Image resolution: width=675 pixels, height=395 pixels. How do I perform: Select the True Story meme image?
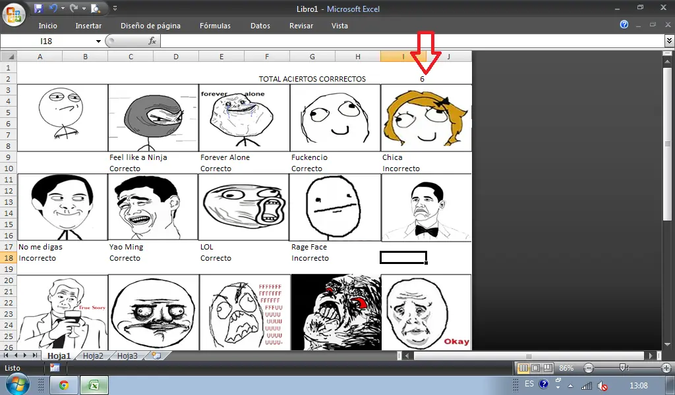pyautogui.click(x=63, y=313)
